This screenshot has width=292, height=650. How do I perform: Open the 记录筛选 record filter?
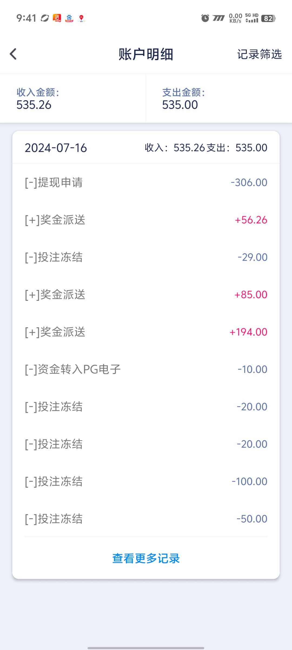tap(259, 54)
